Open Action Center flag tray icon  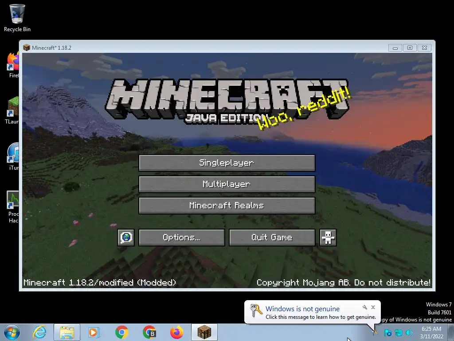tap(387, 333)
